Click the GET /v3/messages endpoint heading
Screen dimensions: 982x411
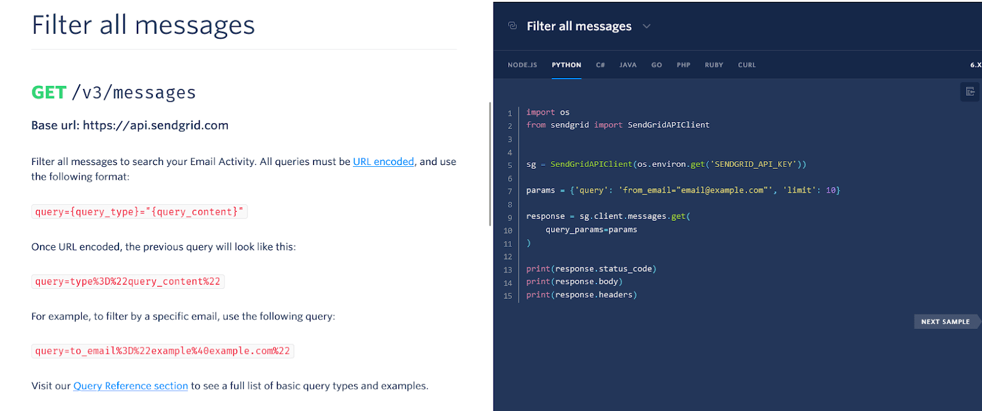pos(114,93)
